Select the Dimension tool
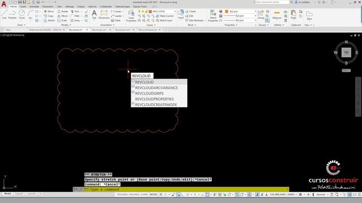The image size is (362, 203). click(x=104, y=14)
